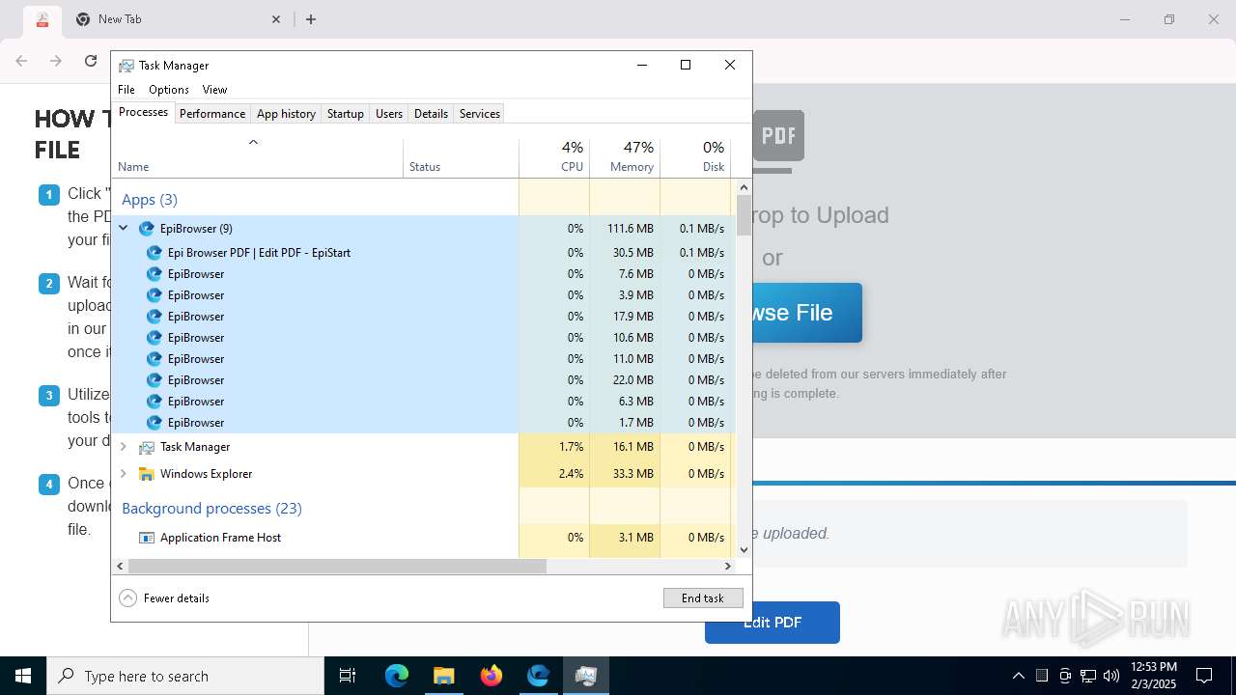Select the EpiBrowser row using 22.0 MB
This screenshot has height=695, width=1236.
click(424, 380)
